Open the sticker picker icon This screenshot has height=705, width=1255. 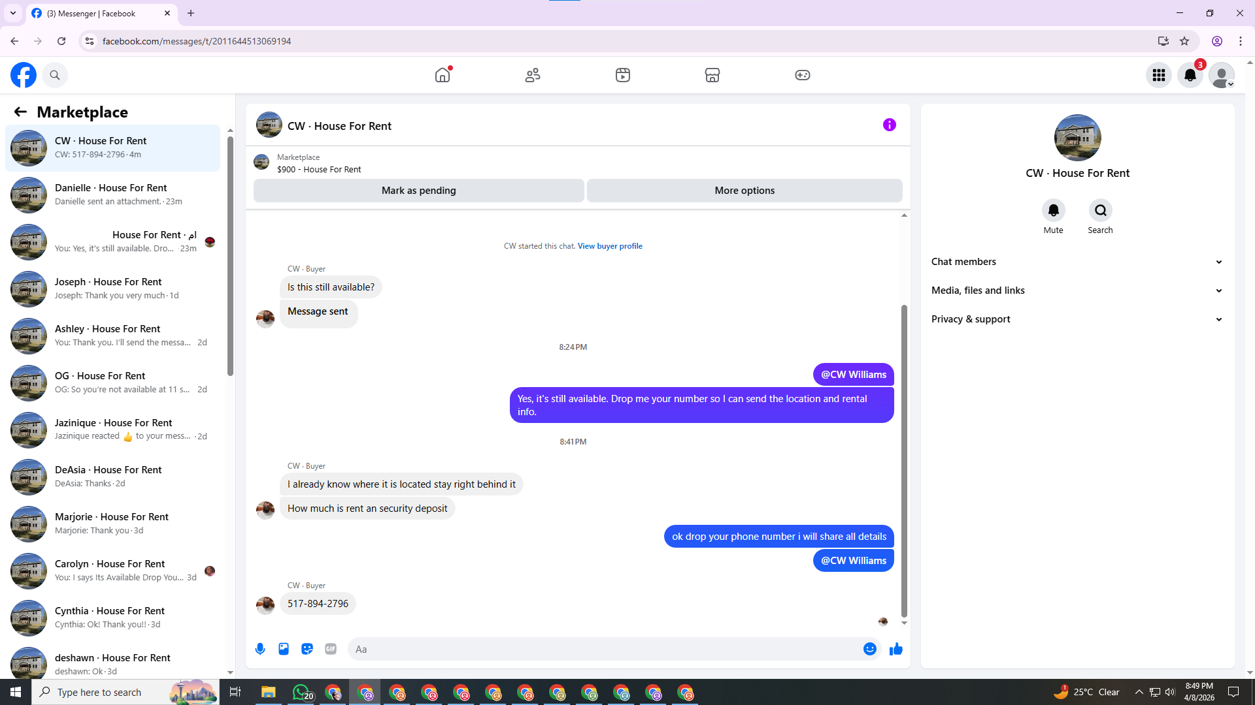307,649
